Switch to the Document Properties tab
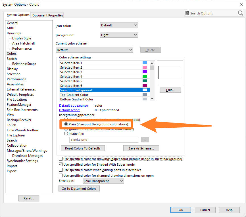The width and height of the screenshot is (246, 217). pos(47,15)
